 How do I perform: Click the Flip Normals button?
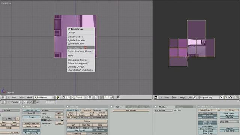[102, 115]
